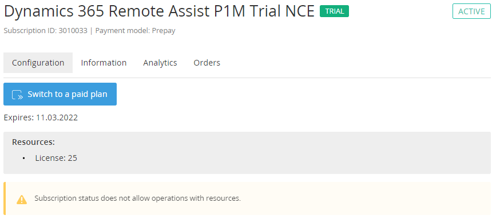Click the Payment model Prepay text
Image resolution: width=496 pixels, height=219 pixels.
[x=136, y=31]
